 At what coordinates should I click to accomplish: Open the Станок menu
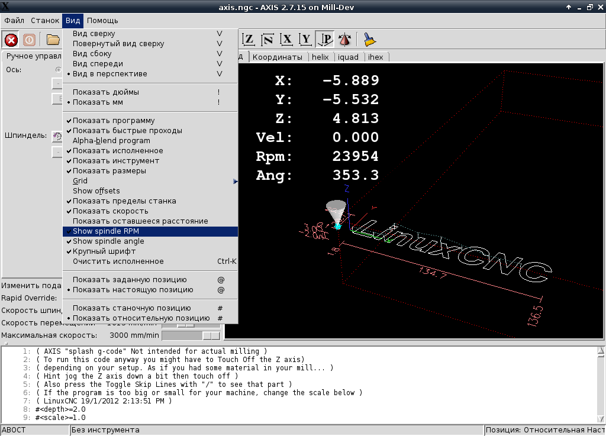tap(45, 21)
